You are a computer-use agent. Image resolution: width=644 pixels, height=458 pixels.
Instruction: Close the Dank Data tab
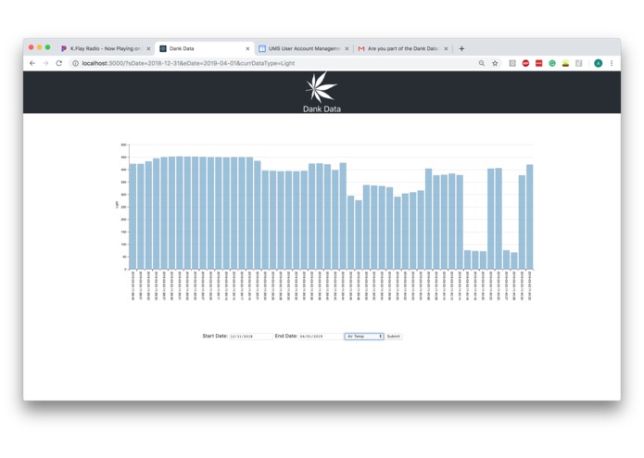click(247, 48)
